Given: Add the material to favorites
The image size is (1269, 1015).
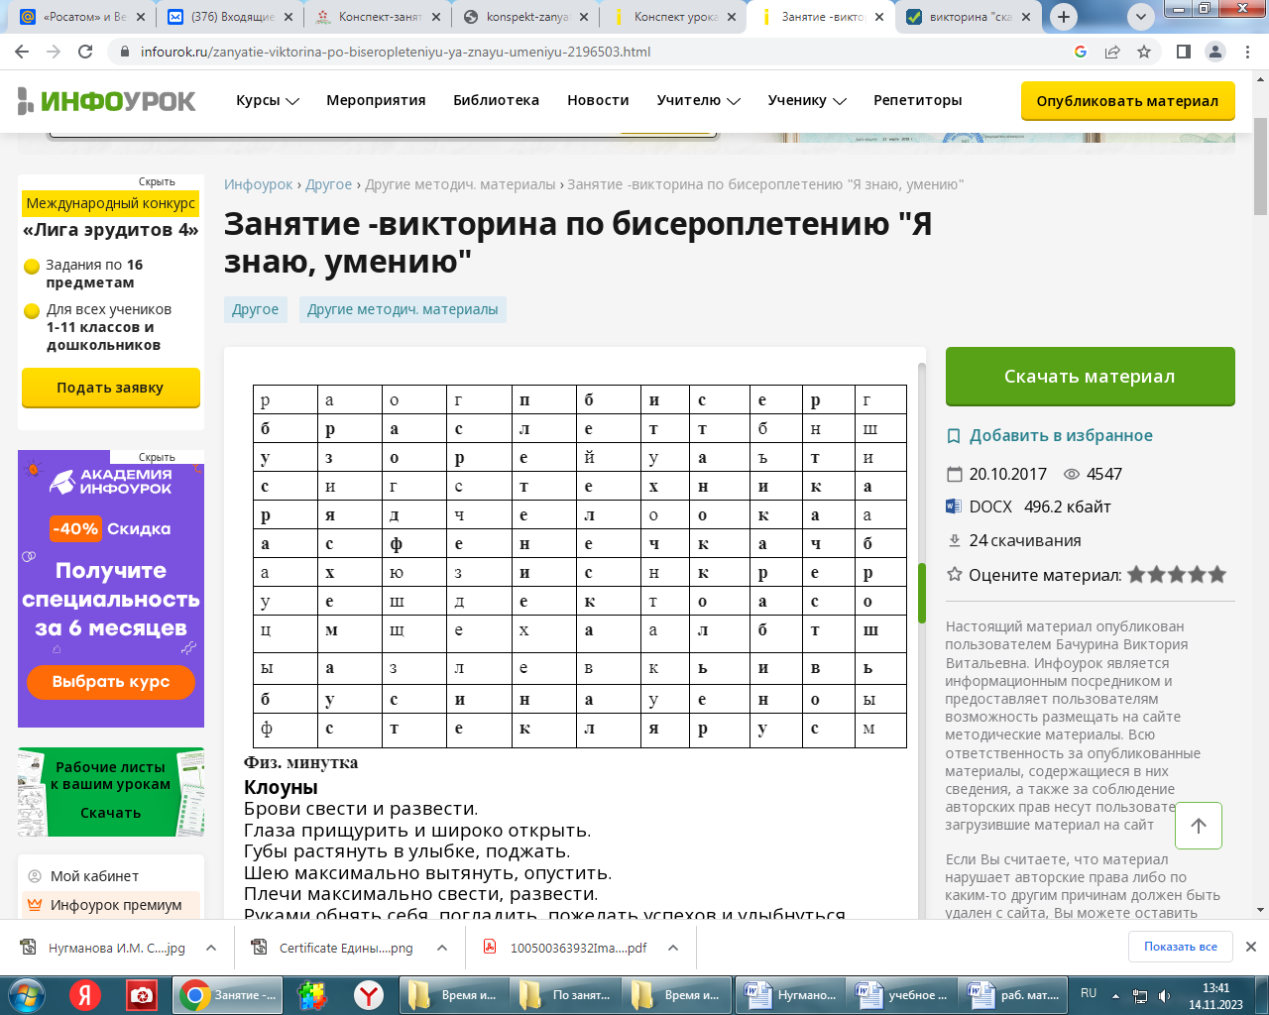Looking at the screenshot, I should click(1060, 435).
